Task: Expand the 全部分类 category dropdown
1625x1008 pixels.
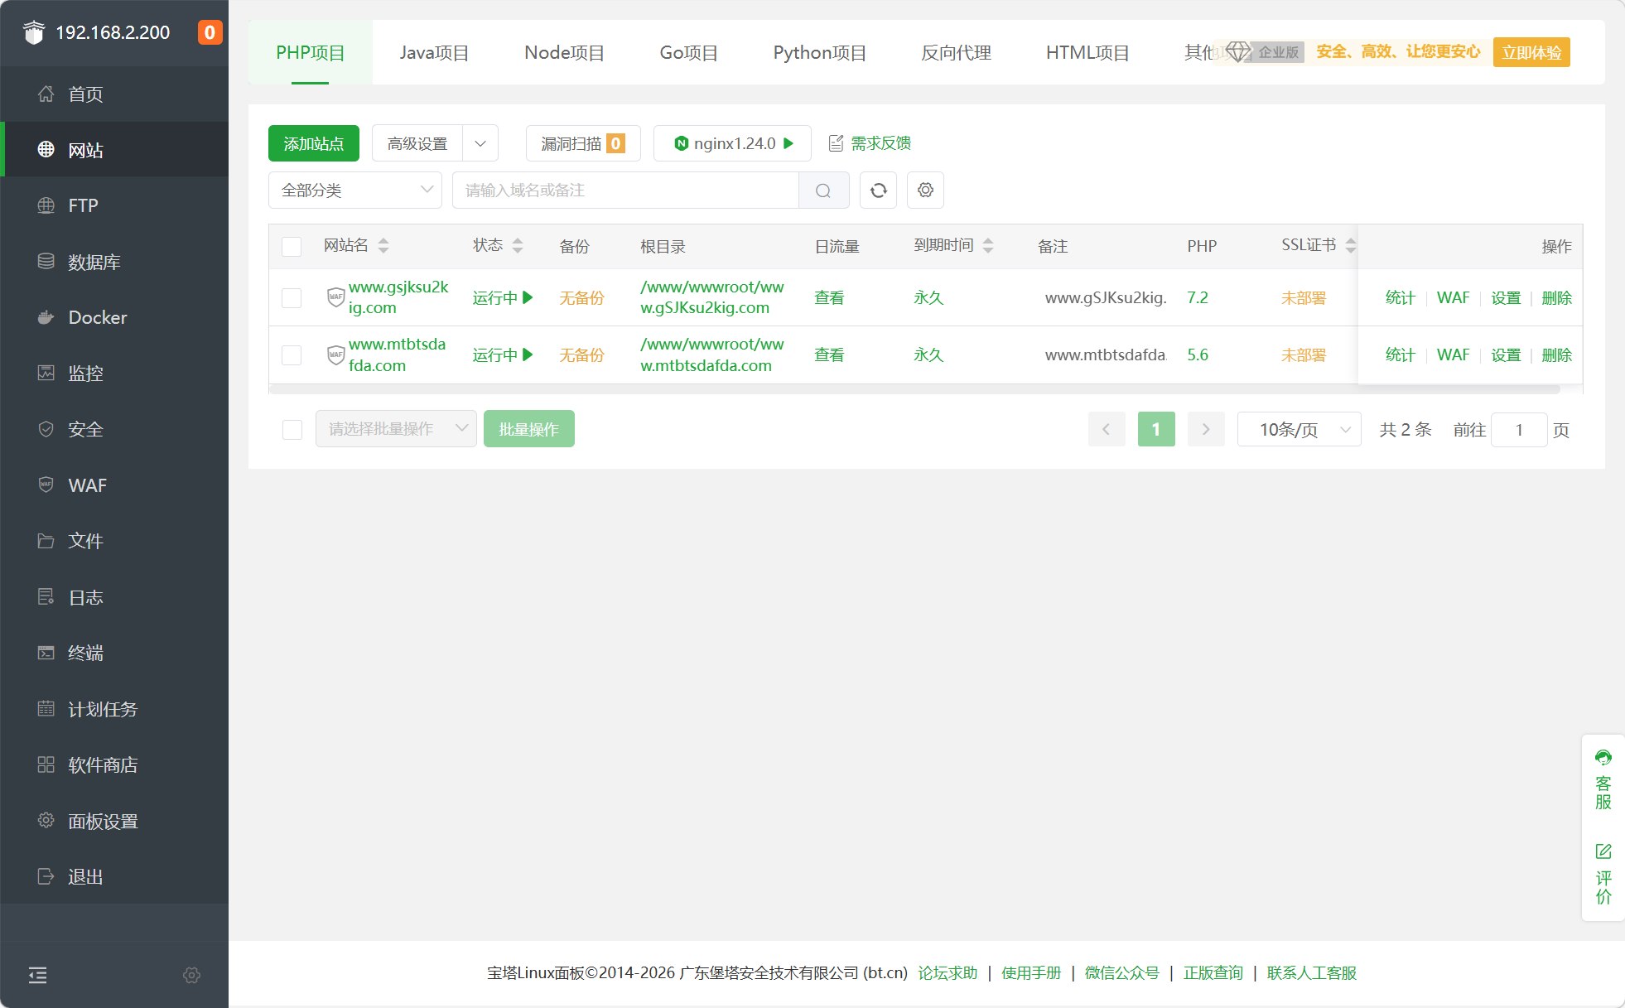Action: pyautogui.click(x=355, y=191)
